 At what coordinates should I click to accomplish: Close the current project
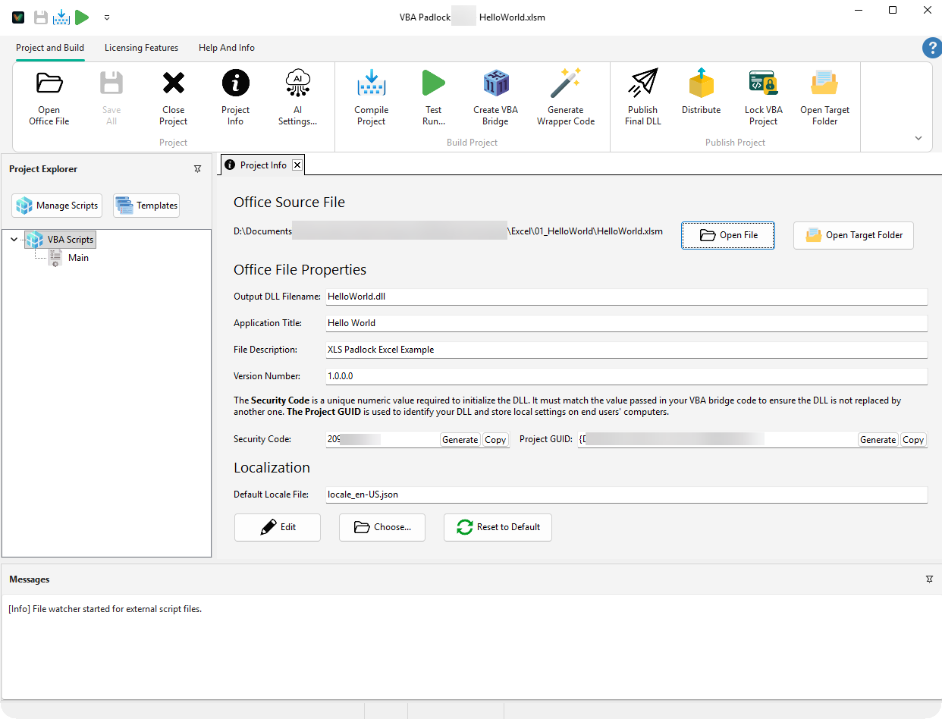[x=173, y=96]
